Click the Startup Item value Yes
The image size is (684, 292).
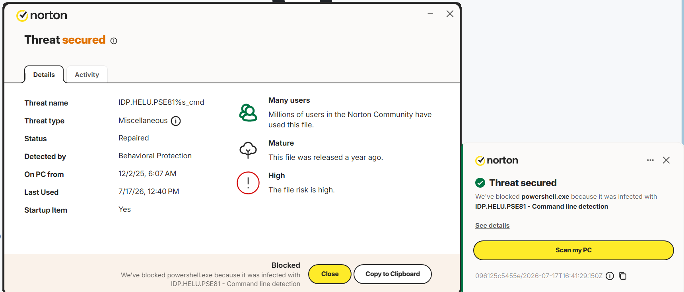pyautogui.click(x=124, y=209)
